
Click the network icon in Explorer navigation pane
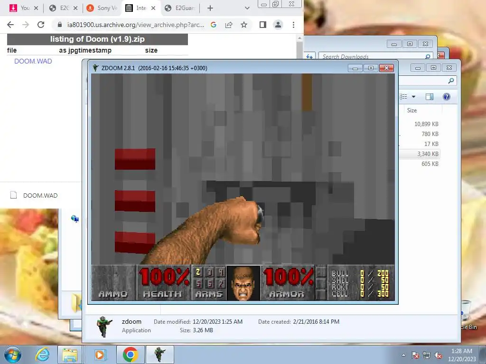[x=75, y=219]
